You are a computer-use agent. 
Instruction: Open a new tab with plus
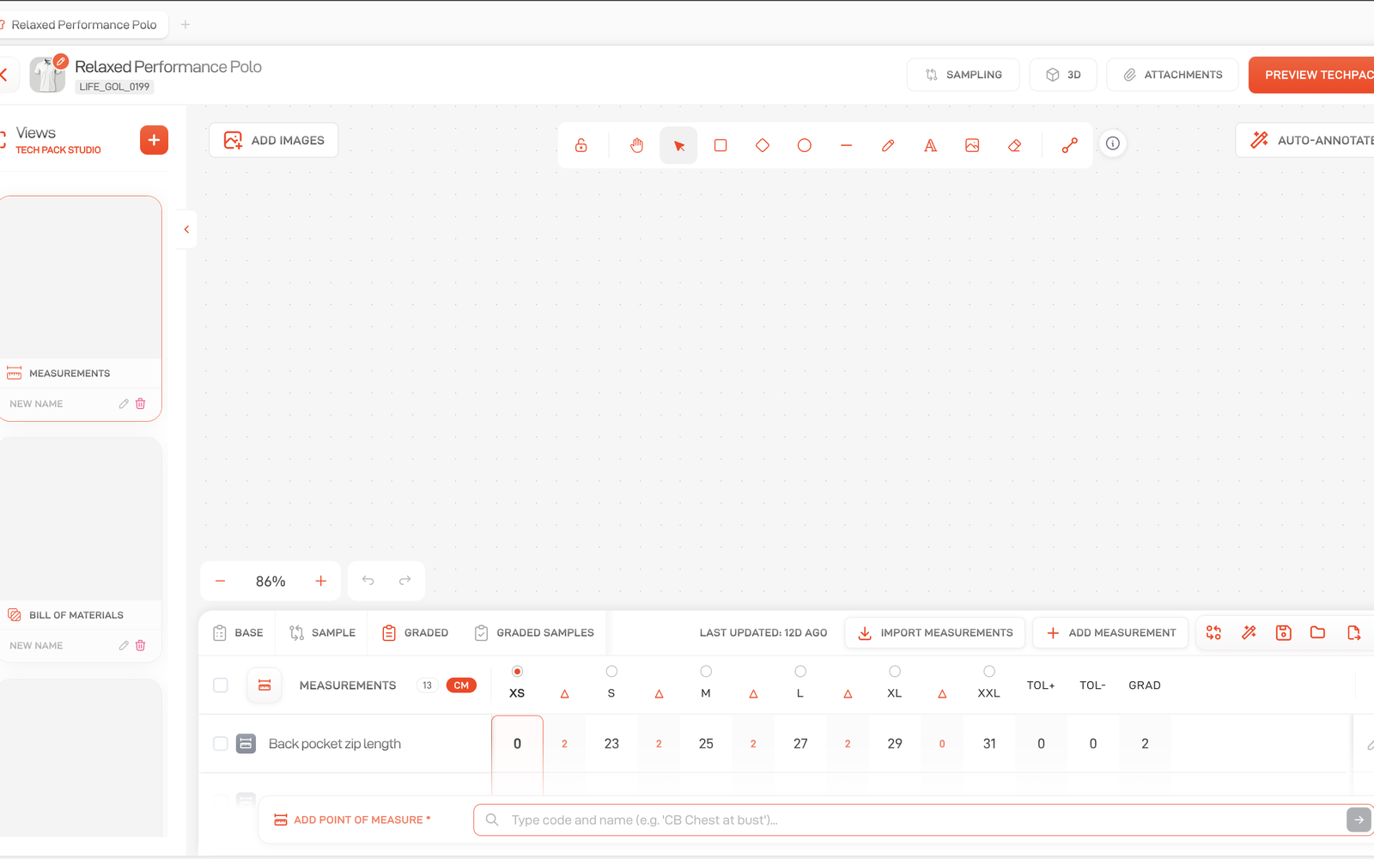(x=185, y=24)
